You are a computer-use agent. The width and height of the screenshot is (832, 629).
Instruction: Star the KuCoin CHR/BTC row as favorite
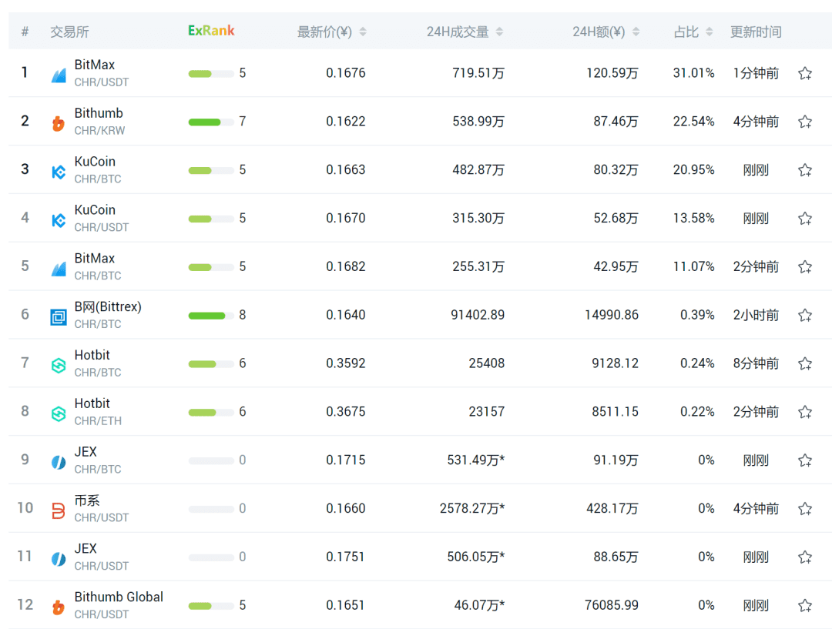click(x=805, y=169)
